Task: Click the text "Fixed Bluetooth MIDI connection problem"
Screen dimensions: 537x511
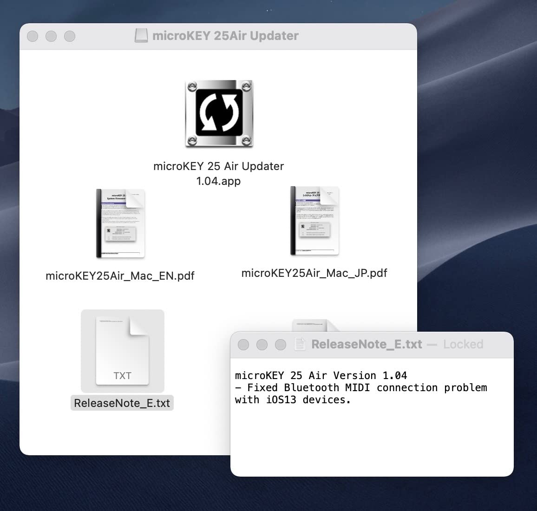Action: click(367, 387)
